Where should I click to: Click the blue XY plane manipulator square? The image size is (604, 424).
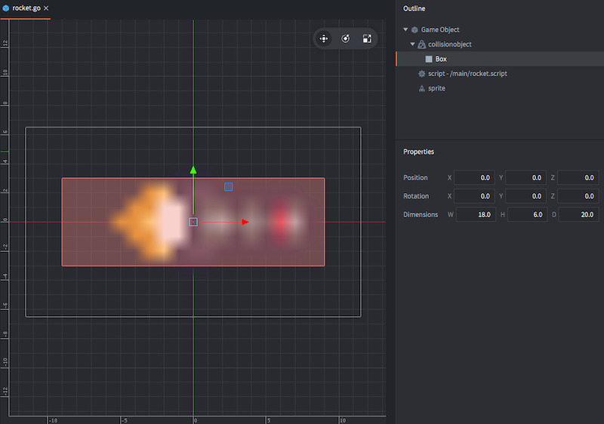[229, 187]
